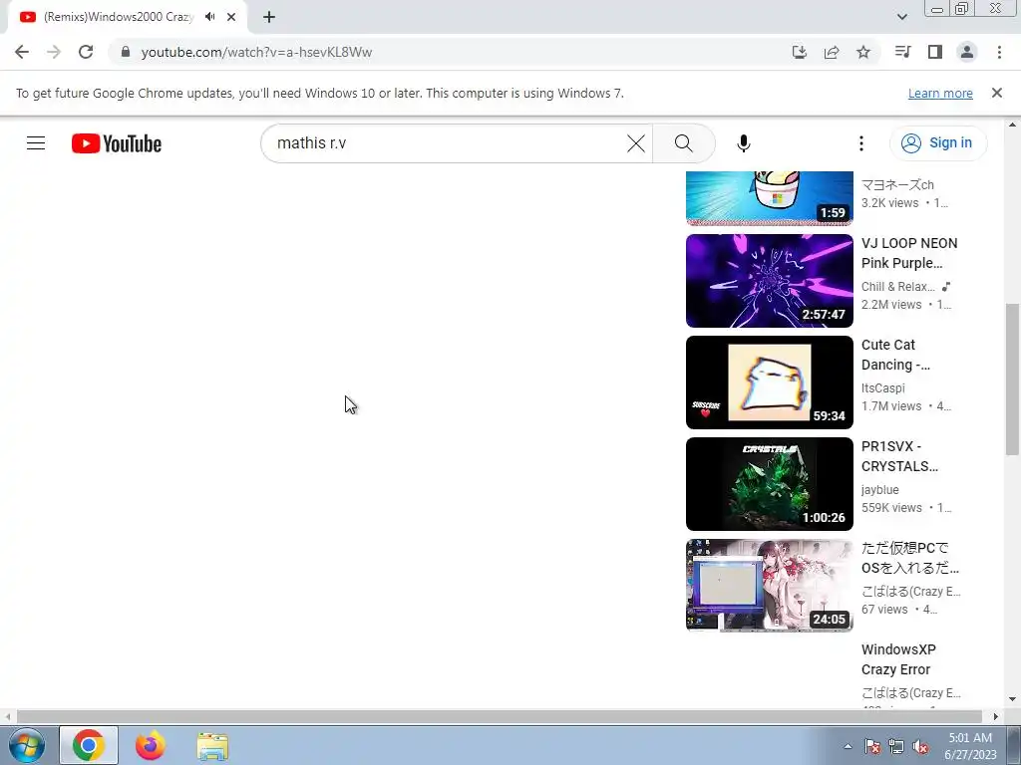The width and height of the screenshot is (1021, 765).
Task: Open the Chill & Relax channel name
Action: click(898, 287)
